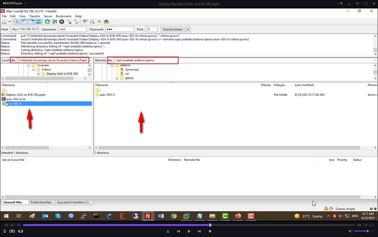Click the lock encryption icon in status bar
Screen dimensions: 378x237
coord(326,209)
